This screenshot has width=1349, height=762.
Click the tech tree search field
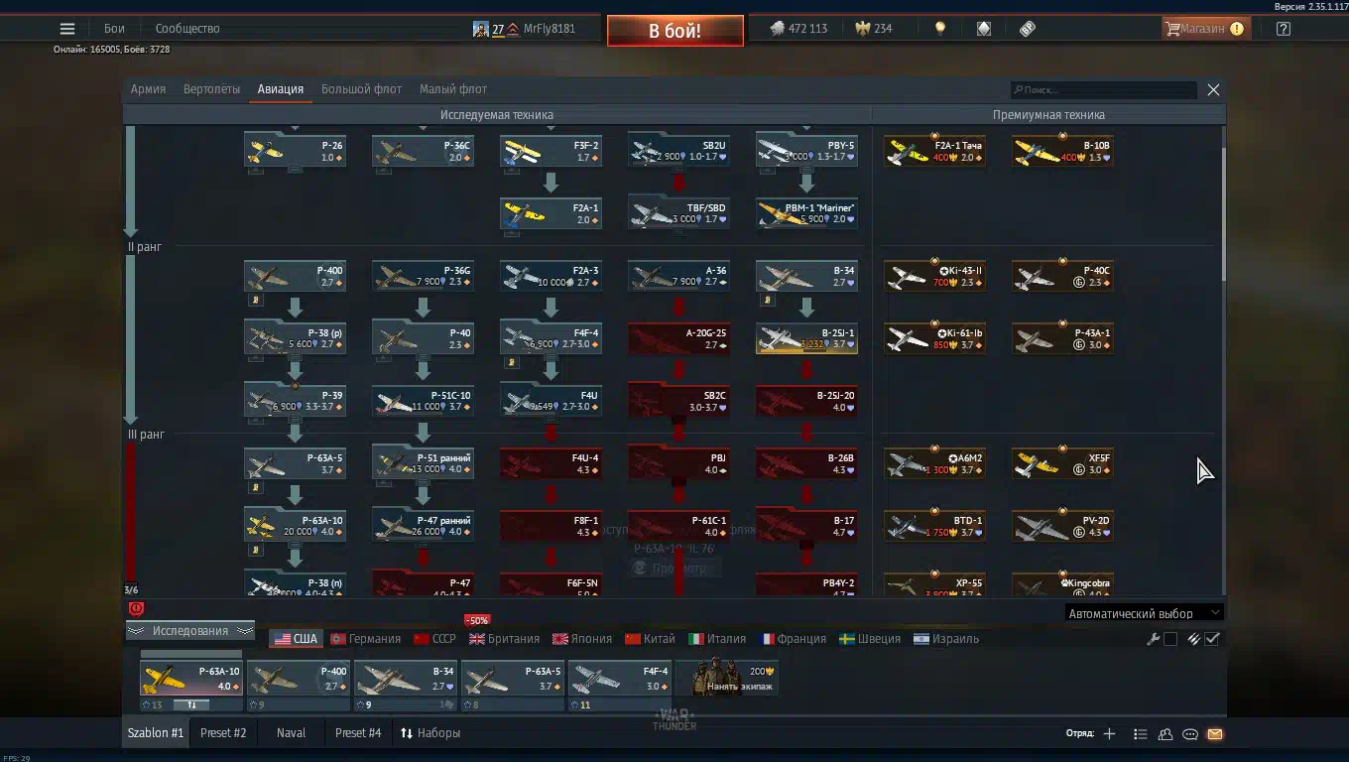coord(1104,90)
